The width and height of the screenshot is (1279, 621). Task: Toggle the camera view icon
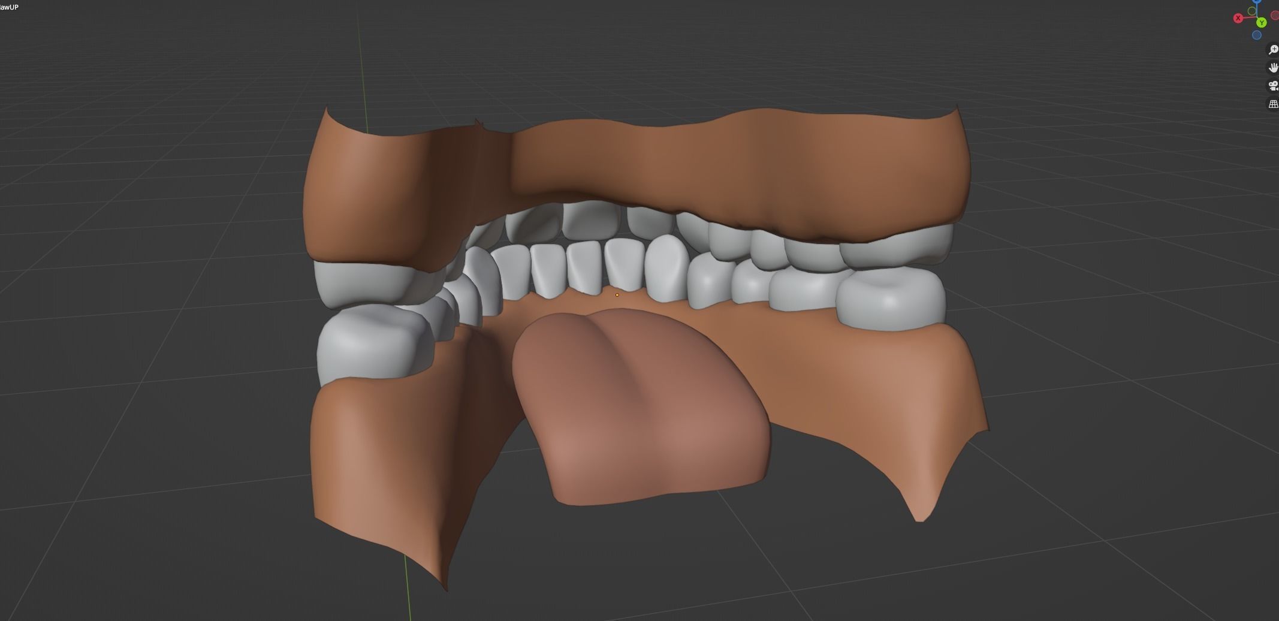point(1273,86)
